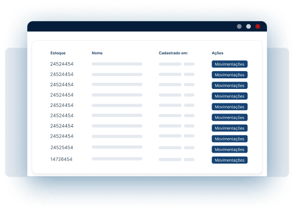Select the Estoque column header
Screen dimensions: 296x212
[x=58, y=53]
